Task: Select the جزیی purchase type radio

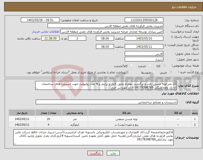Action: coord(171,72)
